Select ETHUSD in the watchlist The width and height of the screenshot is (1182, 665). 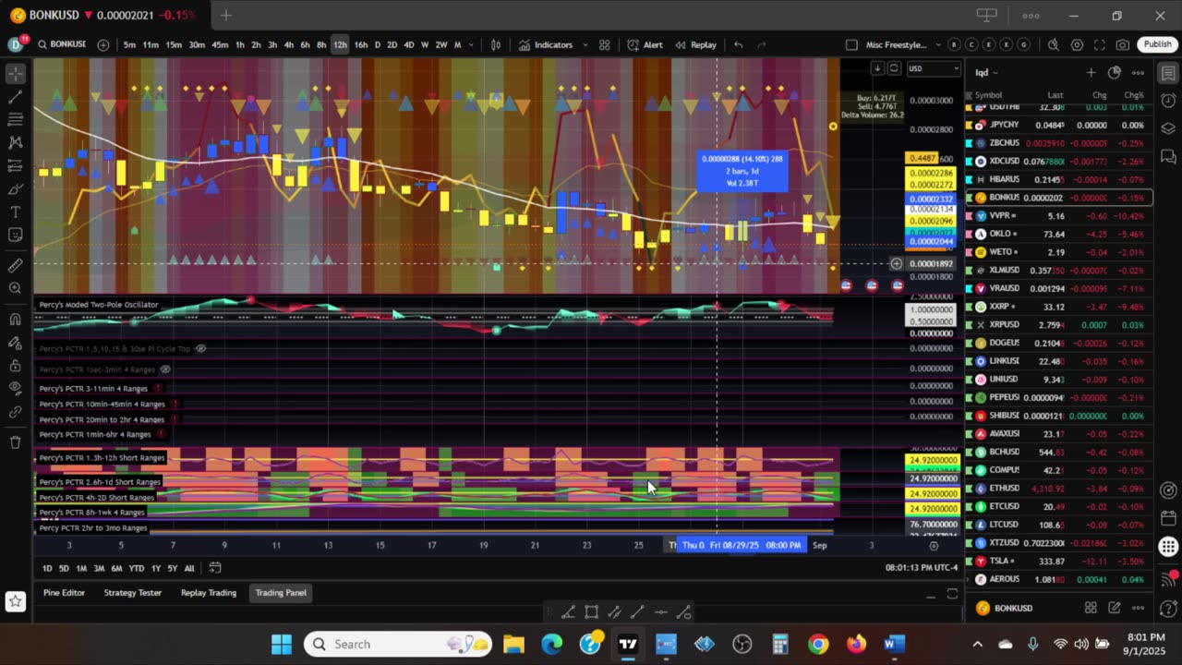pyautogui.click(x=1058, y=488)
